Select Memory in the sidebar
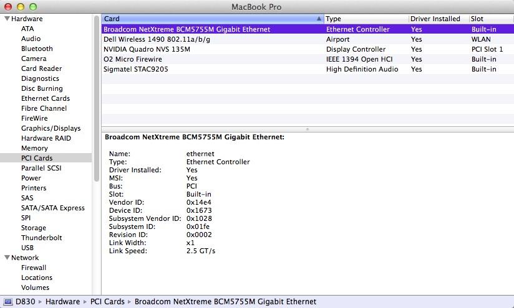 (34, 148)
